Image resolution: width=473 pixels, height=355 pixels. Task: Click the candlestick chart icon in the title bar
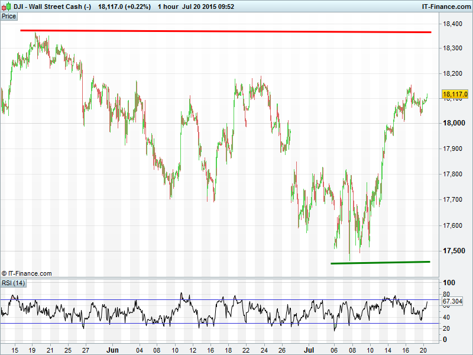[x=7, y=7]
